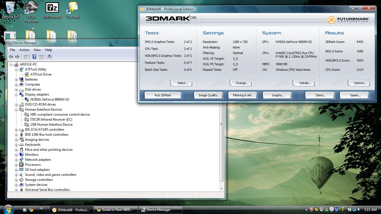Open Filtering & AA... in 3DMark06
This screenshot has height=214, width=381.
click(243, 95)
